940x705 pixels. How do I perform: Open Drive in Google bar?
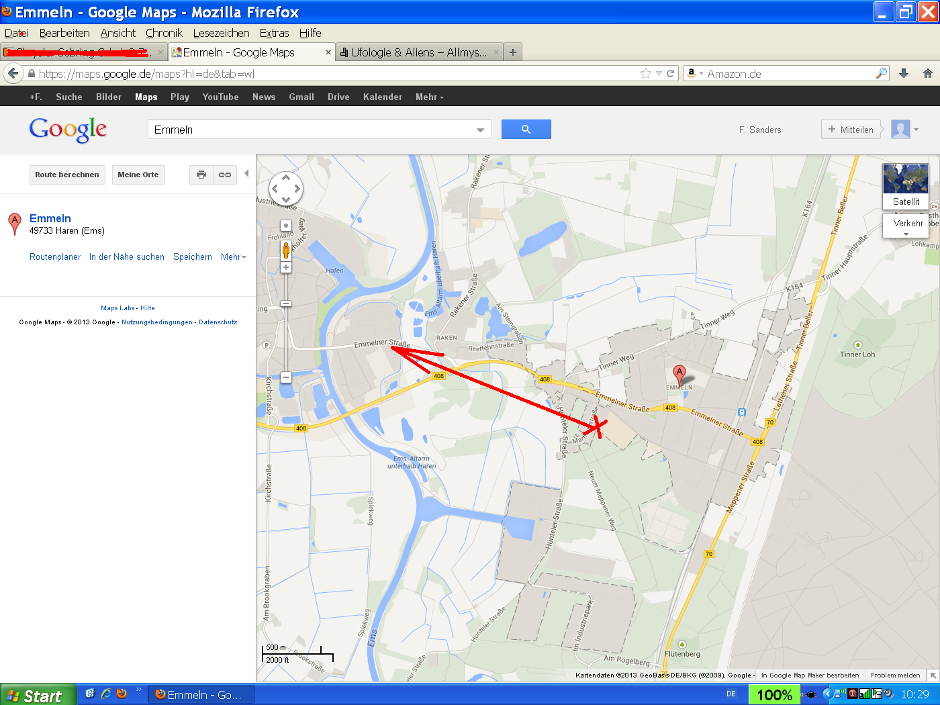[338, 97]
